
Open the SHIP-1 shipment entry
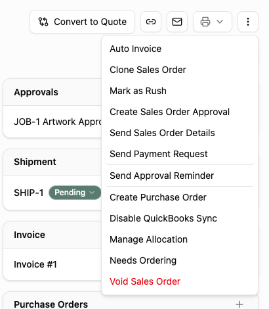pos(29,193)
